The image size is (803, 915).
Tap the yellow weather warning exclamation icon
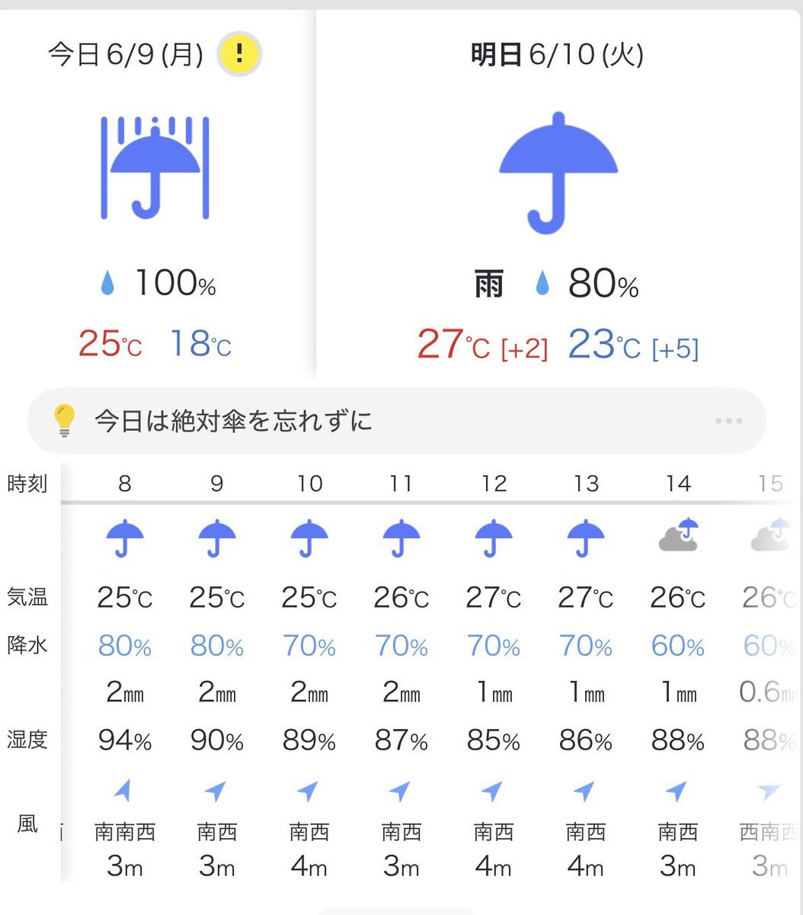(x=239, y=54)
